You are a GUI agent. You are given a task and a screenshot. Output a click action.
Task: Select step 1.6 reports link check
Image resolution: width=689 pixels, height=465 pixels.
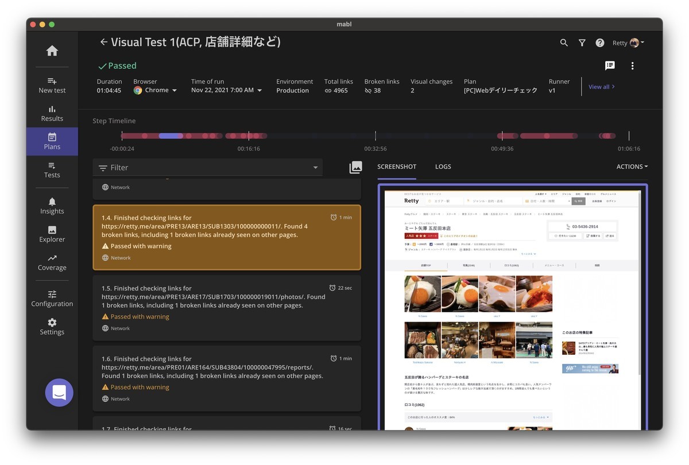coord(227,378)
